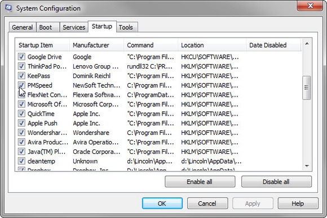327x218 pixels.
Task: Click the Location column header
Action: [212, 45]
